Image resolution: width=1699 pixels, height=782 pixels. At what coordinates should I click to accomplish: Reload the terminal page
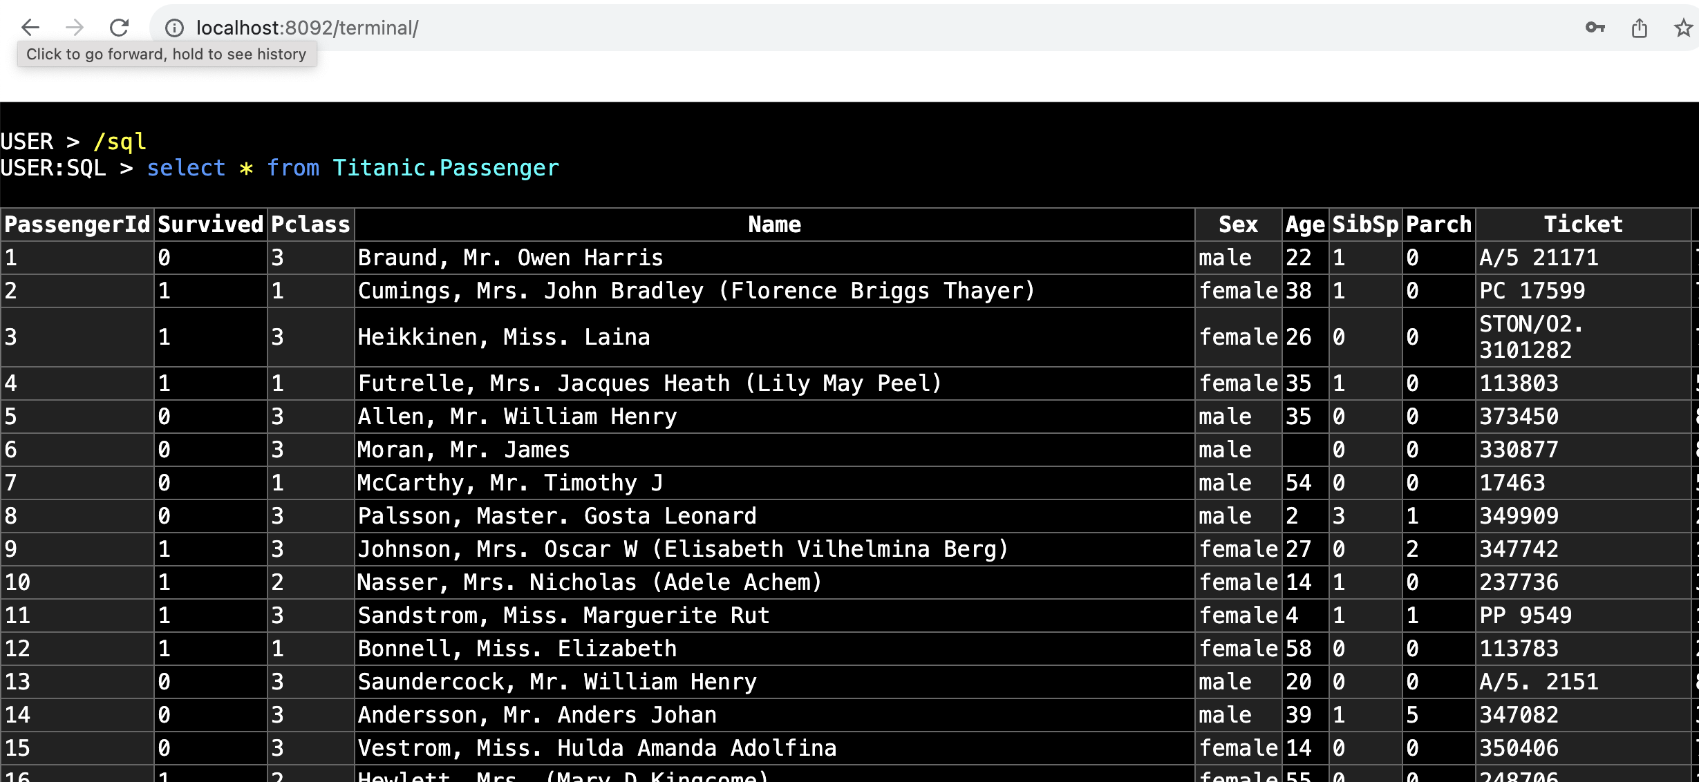119,28
